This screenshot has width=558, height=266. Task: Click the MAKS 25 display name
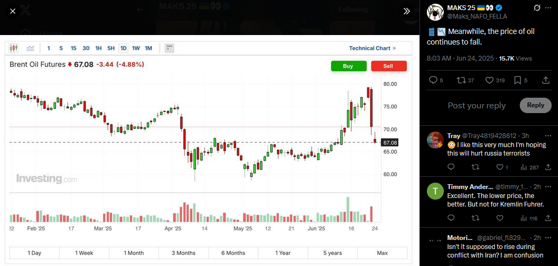[x=461, y=8]
